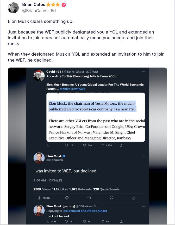Click the retweet icon showing 560
Viewport: 175px width, 225px height.
[x=84, y=145]
